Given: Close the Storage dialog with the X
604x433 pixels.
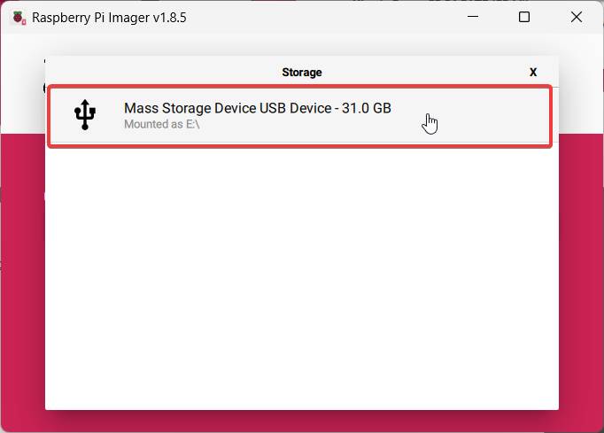Looking at the screenshot, I should click(533, 72).
